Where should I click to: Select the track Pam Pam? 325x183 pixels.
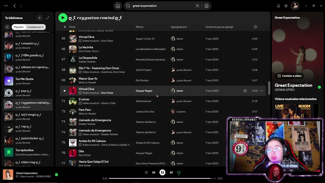pos(85,110)
